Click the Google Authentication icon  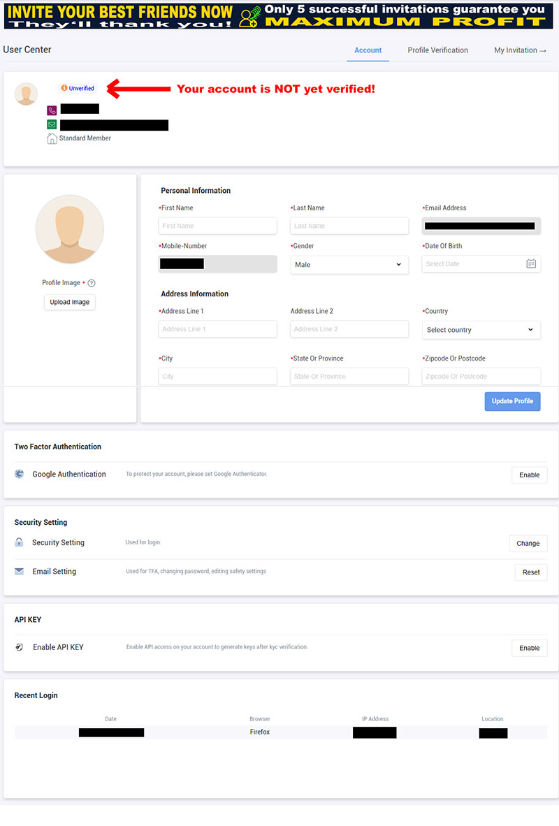click(20, 474)
